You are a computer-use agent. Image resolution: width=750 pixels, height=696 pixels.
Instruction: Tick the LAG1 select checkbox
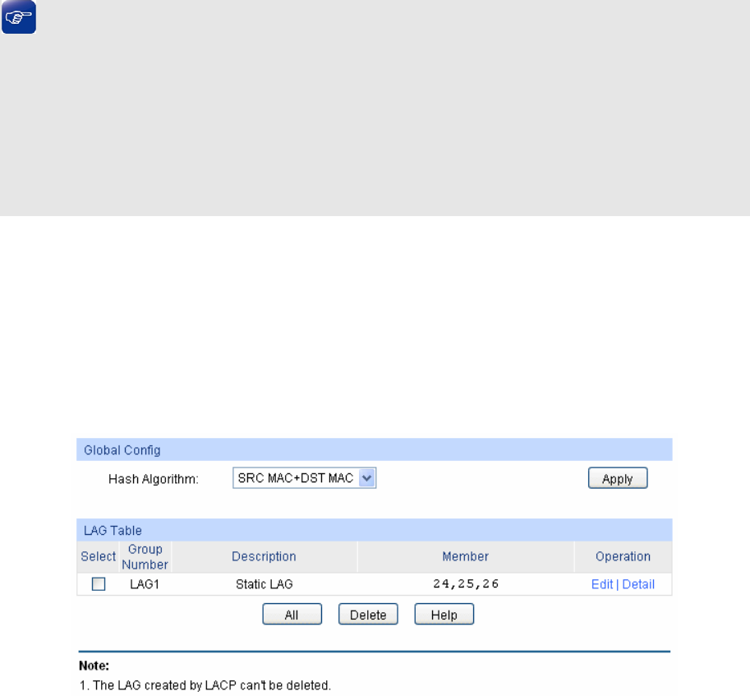(99, 584)
